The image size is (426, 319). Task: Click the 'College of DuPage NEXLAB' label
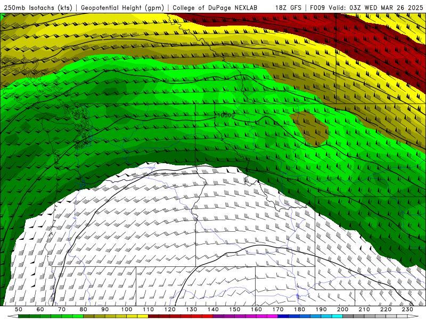(215, 7)
